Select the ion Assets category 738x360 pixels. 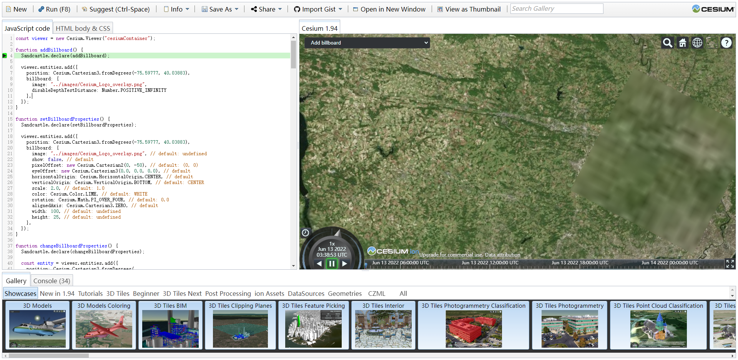(x=269, y=294)
